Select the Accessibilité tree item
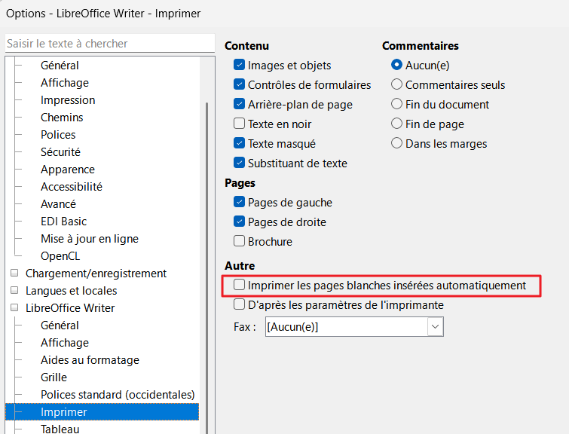This screenshot has width=569, height=434. click(72, 187)
